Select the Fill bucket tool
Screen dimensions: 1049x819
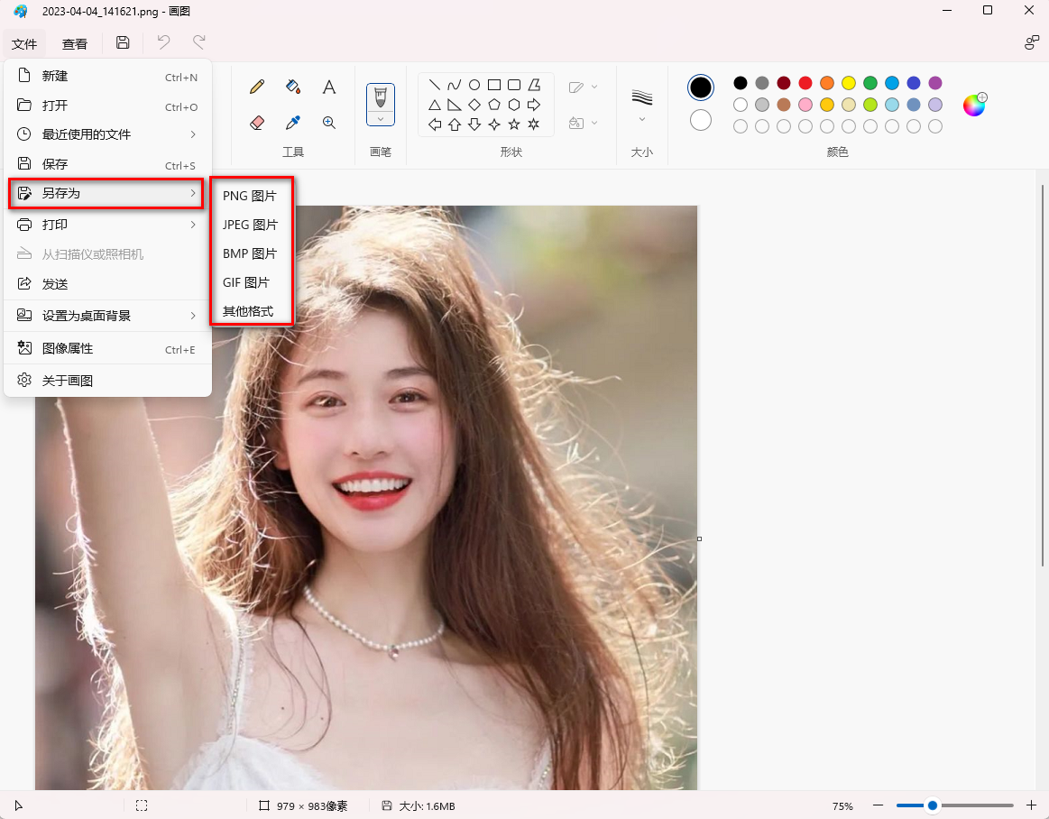click(x=292, y=87)
